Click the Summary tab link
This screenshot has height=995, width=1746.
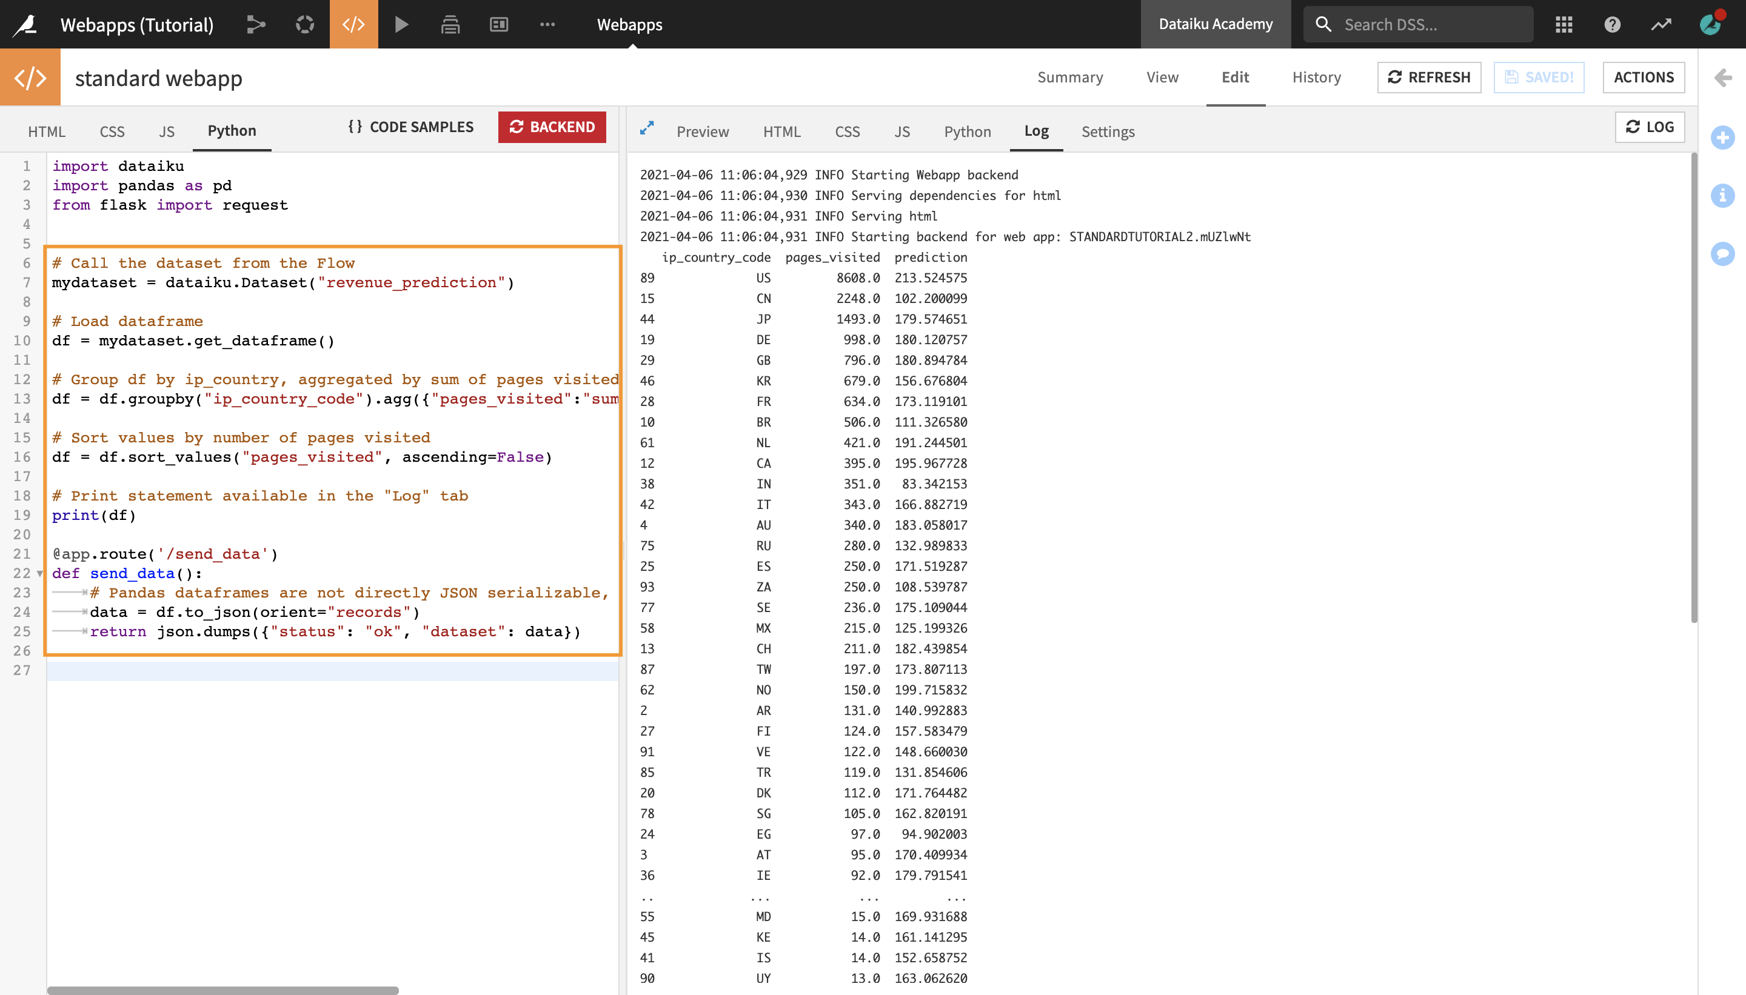[x=1071, y=77]
